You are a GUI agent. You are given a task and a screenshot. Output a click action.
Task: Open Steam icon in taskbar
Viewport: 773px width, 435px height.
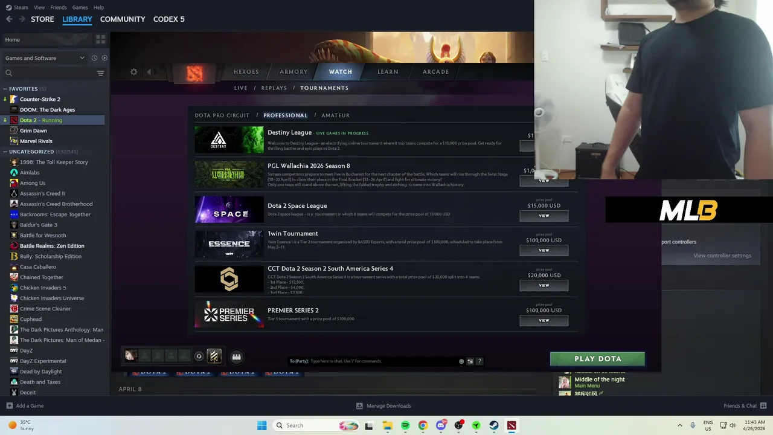pyautogui.click(x=494, y=425)
